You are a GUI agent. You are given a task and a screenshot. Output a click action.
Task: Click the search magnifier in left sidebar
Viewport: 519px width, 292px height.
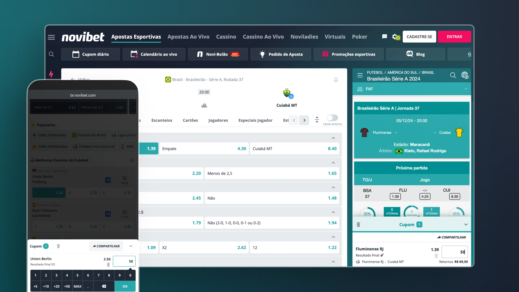(x=51, y=54)
